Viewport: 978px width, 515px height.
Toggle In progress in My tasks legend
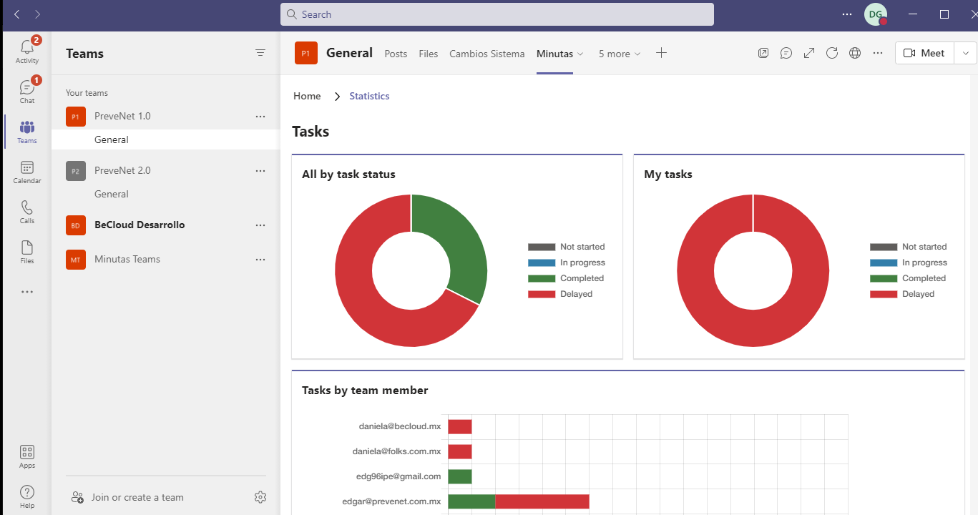point(909,263)
